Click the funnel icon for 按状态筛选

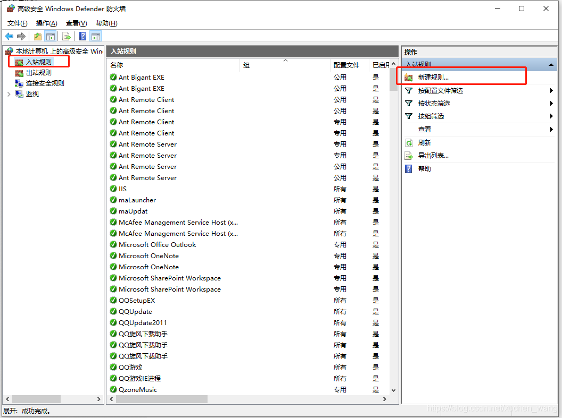[x=409, y=104]
